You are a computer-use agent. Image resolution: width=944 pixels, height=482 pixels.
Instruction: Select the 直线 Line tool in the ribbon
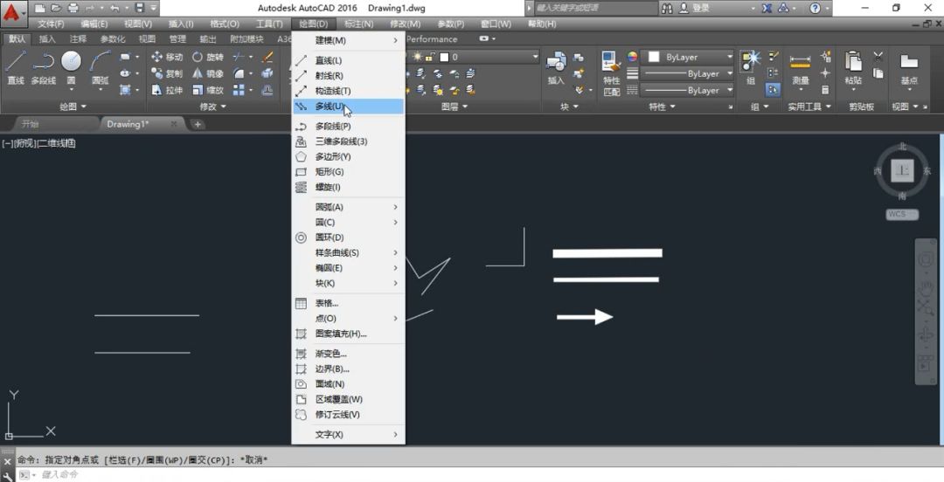16,67
